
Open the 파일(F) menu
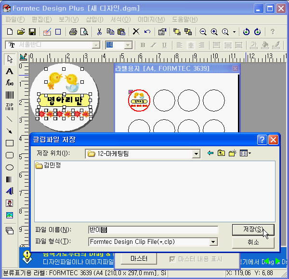[15, 19]
